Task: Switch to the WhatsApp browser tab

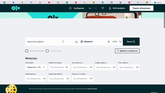Action: click(22, 2)
